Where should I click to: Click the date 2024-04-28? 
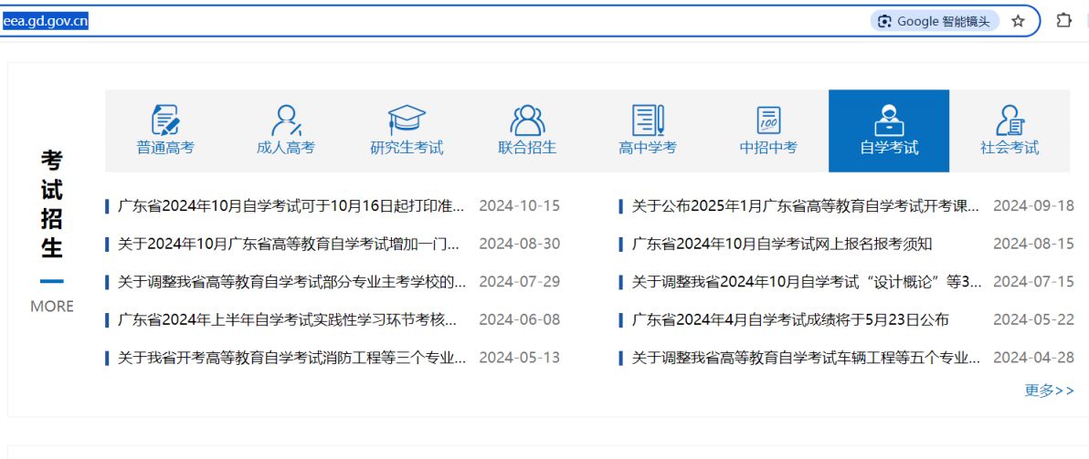[1033, 359]
